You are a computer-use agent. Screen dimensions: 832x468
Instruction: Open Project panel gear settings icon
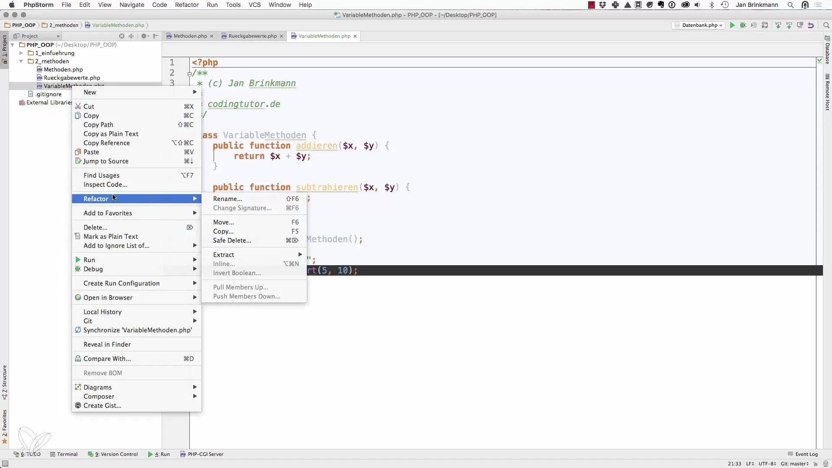[144, 36]
